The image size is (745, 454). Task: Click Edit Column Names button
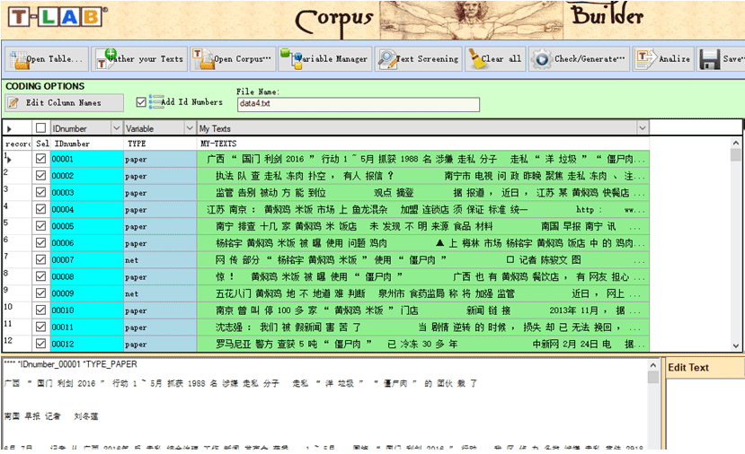click(64, 103)
